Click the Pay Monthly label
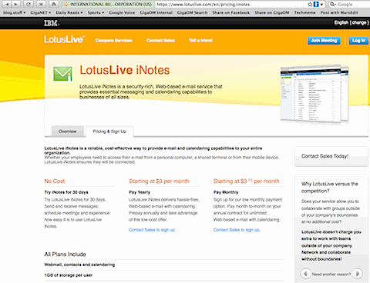 (226, 192)
